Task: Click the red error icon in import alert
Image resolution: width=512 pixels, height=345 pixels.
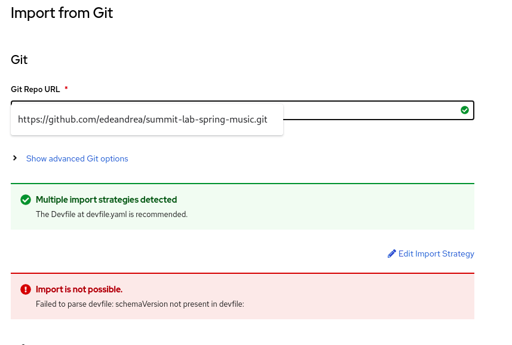Action: [26, 289]
